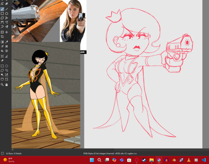Viewport: 209px width, 164px height.
Task: Select the Elliptical Selection tool
Action: pyautogui.click(x=7, y=66)
